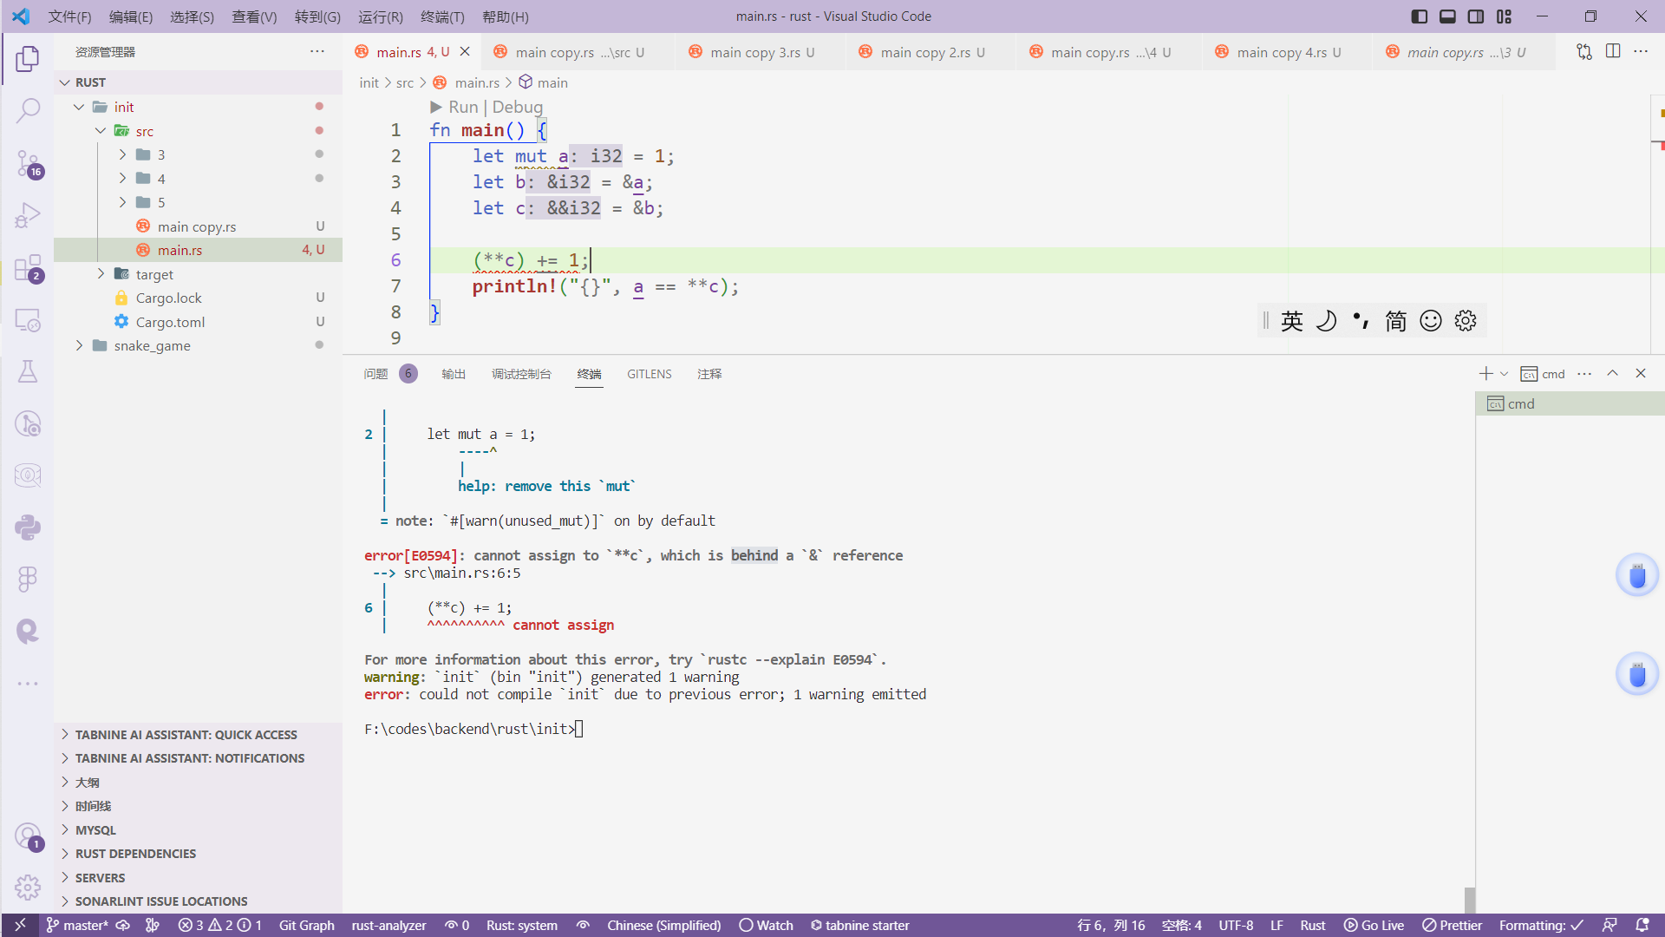Open Run and Debug view
Screen dimensions: 1665x937
(28, 215)
